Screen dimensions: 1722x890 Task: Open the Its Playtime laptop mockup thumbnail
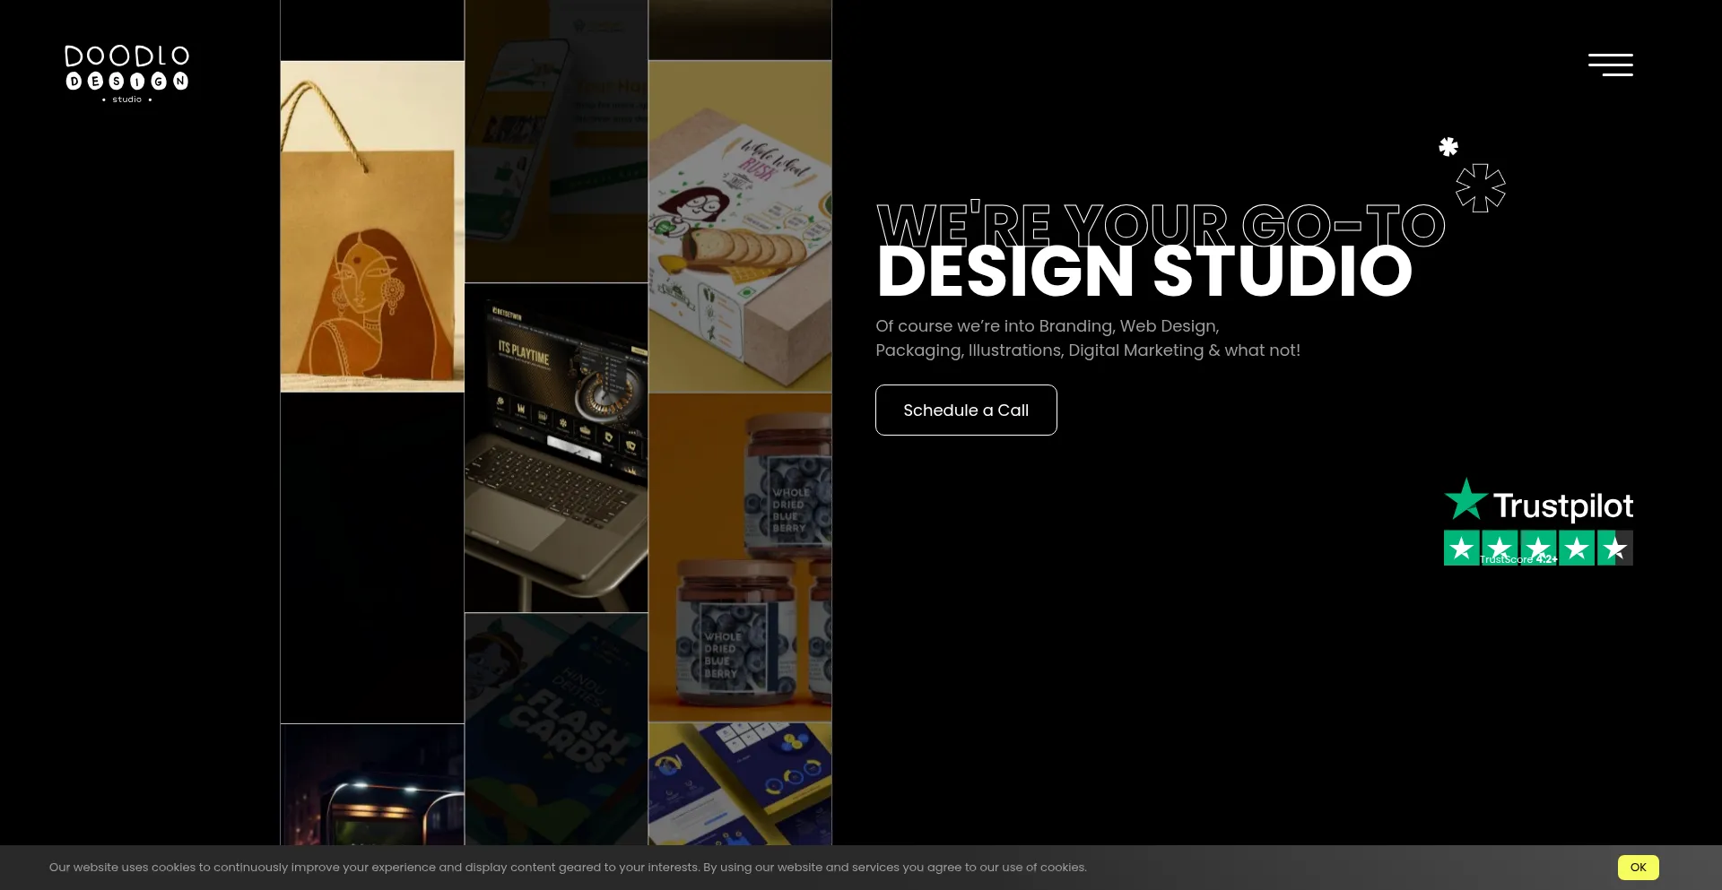[x=556, y=447]
